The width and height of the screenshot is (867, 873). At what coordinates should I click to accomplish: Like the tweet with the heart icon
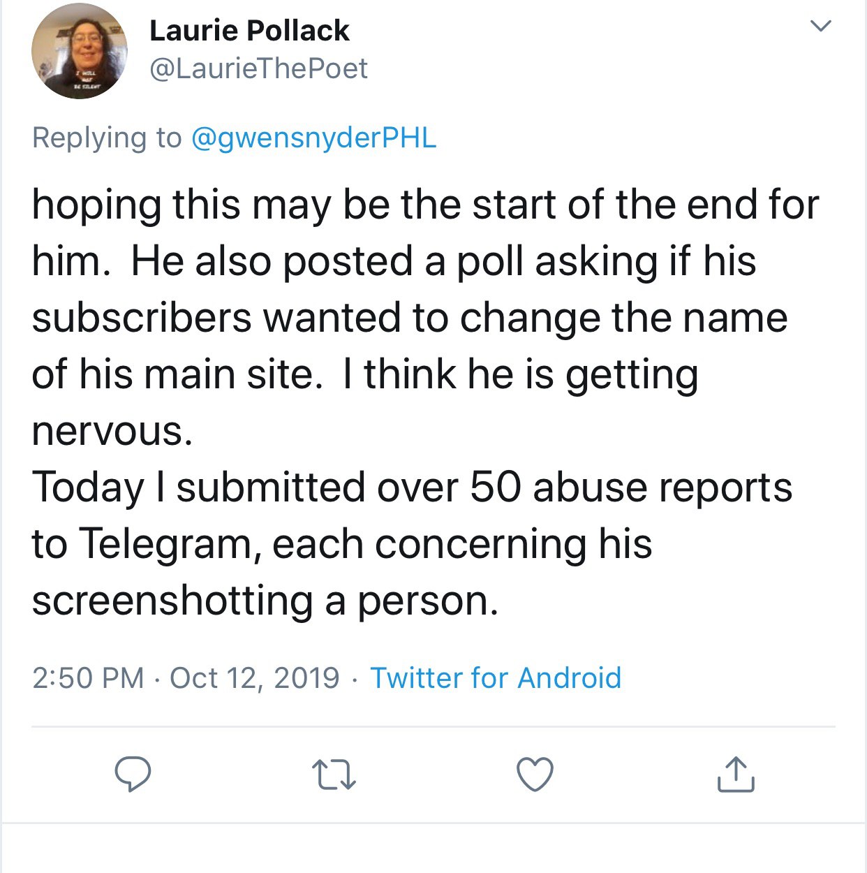[535, 775]
